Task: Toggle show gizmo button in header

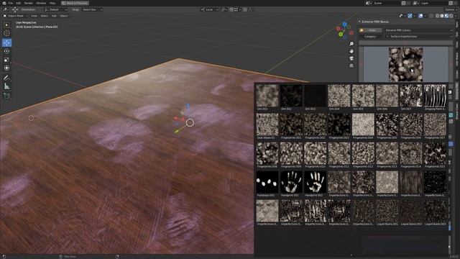Action: click(x=410, y=16)
